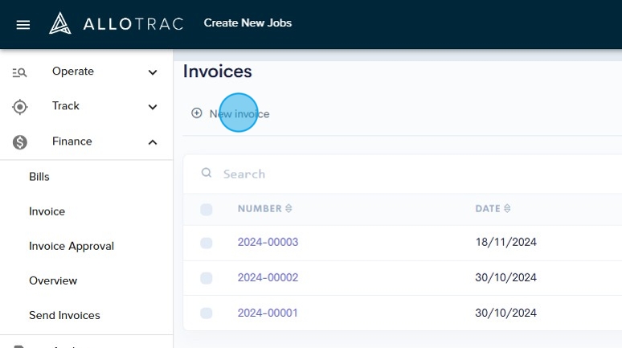Screen dimensions: 622x348
Task: Expand the Track section chevron
Action: point(153,107)
